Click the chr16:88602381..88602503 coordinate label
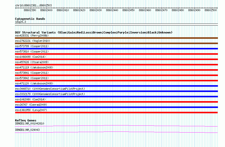225x147 pixels. coord(33,5)
